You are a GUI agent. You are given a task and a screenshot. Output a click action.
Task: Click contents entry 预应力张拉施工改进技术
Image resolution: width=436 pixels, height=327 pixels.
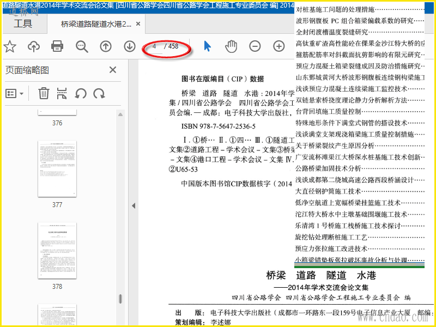[x=331, y=249]
